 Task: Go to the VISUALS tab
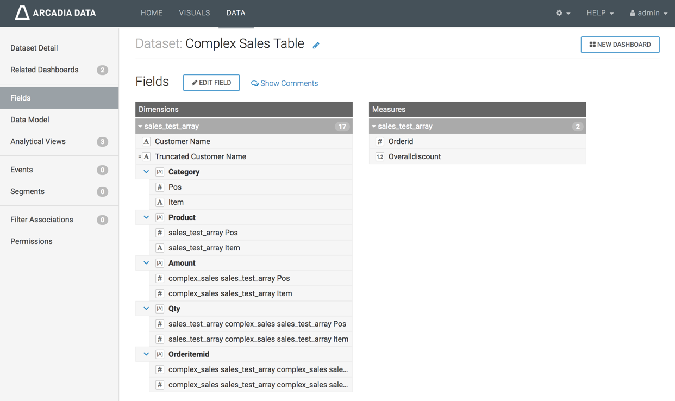[195, 13]
